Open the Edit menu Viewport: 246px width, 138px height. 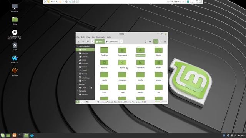83,37
